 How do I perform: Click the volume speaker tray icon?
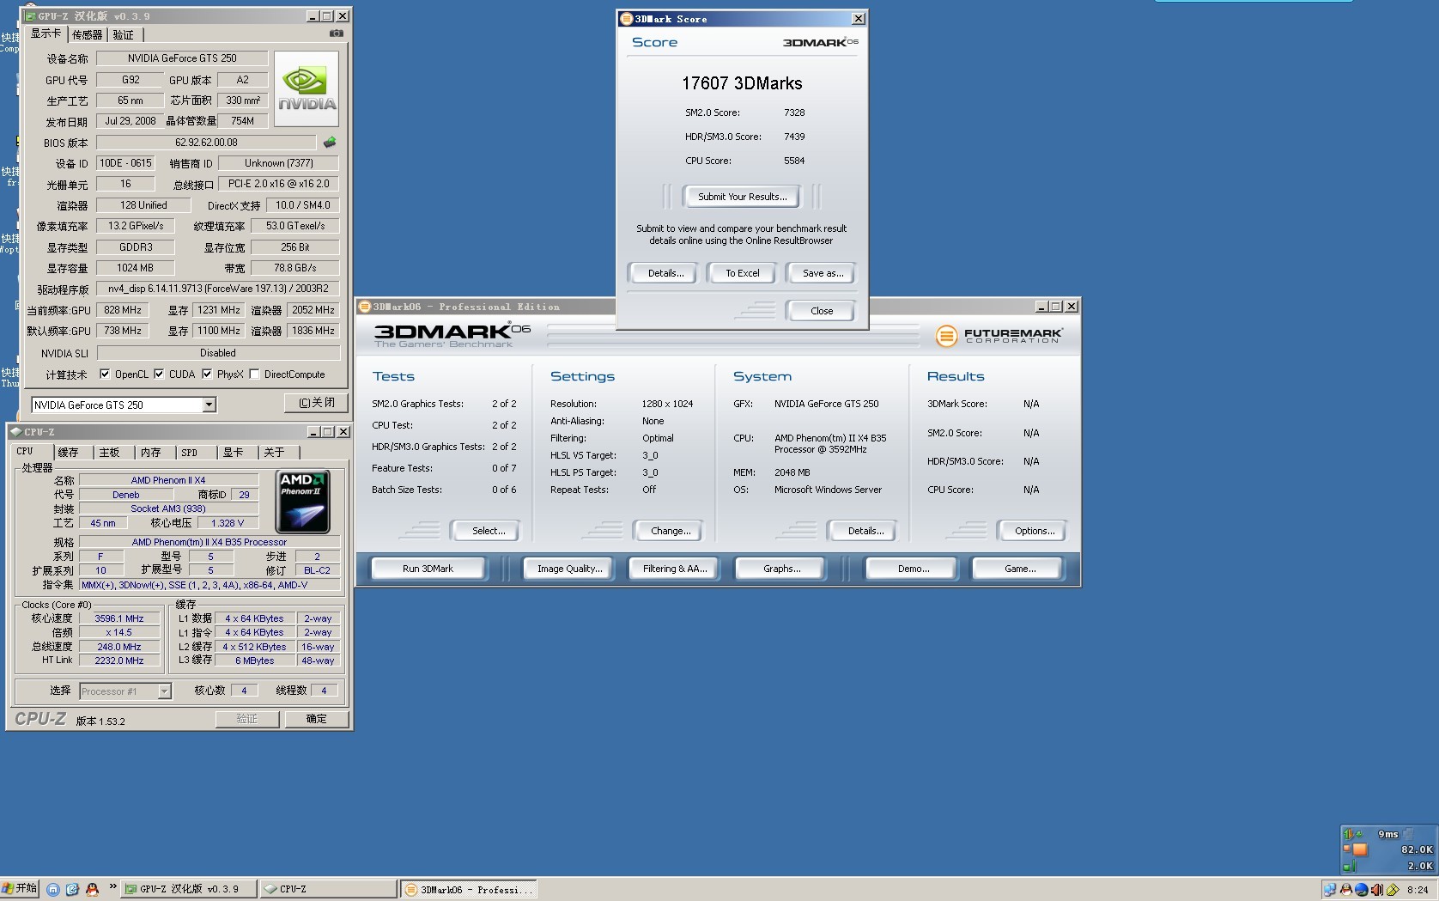tap(1377, 890)
